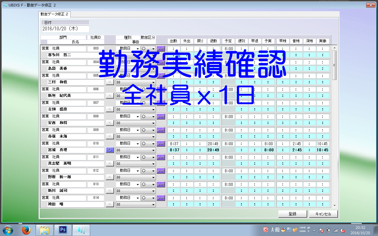
Task: Click the 出勤 column header
Action: (174, 41)
